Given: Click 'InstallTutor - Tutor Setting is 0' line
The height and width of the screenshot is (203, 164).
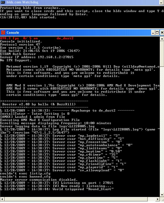Looking at the screenshot, I should (x=35, y=114).
